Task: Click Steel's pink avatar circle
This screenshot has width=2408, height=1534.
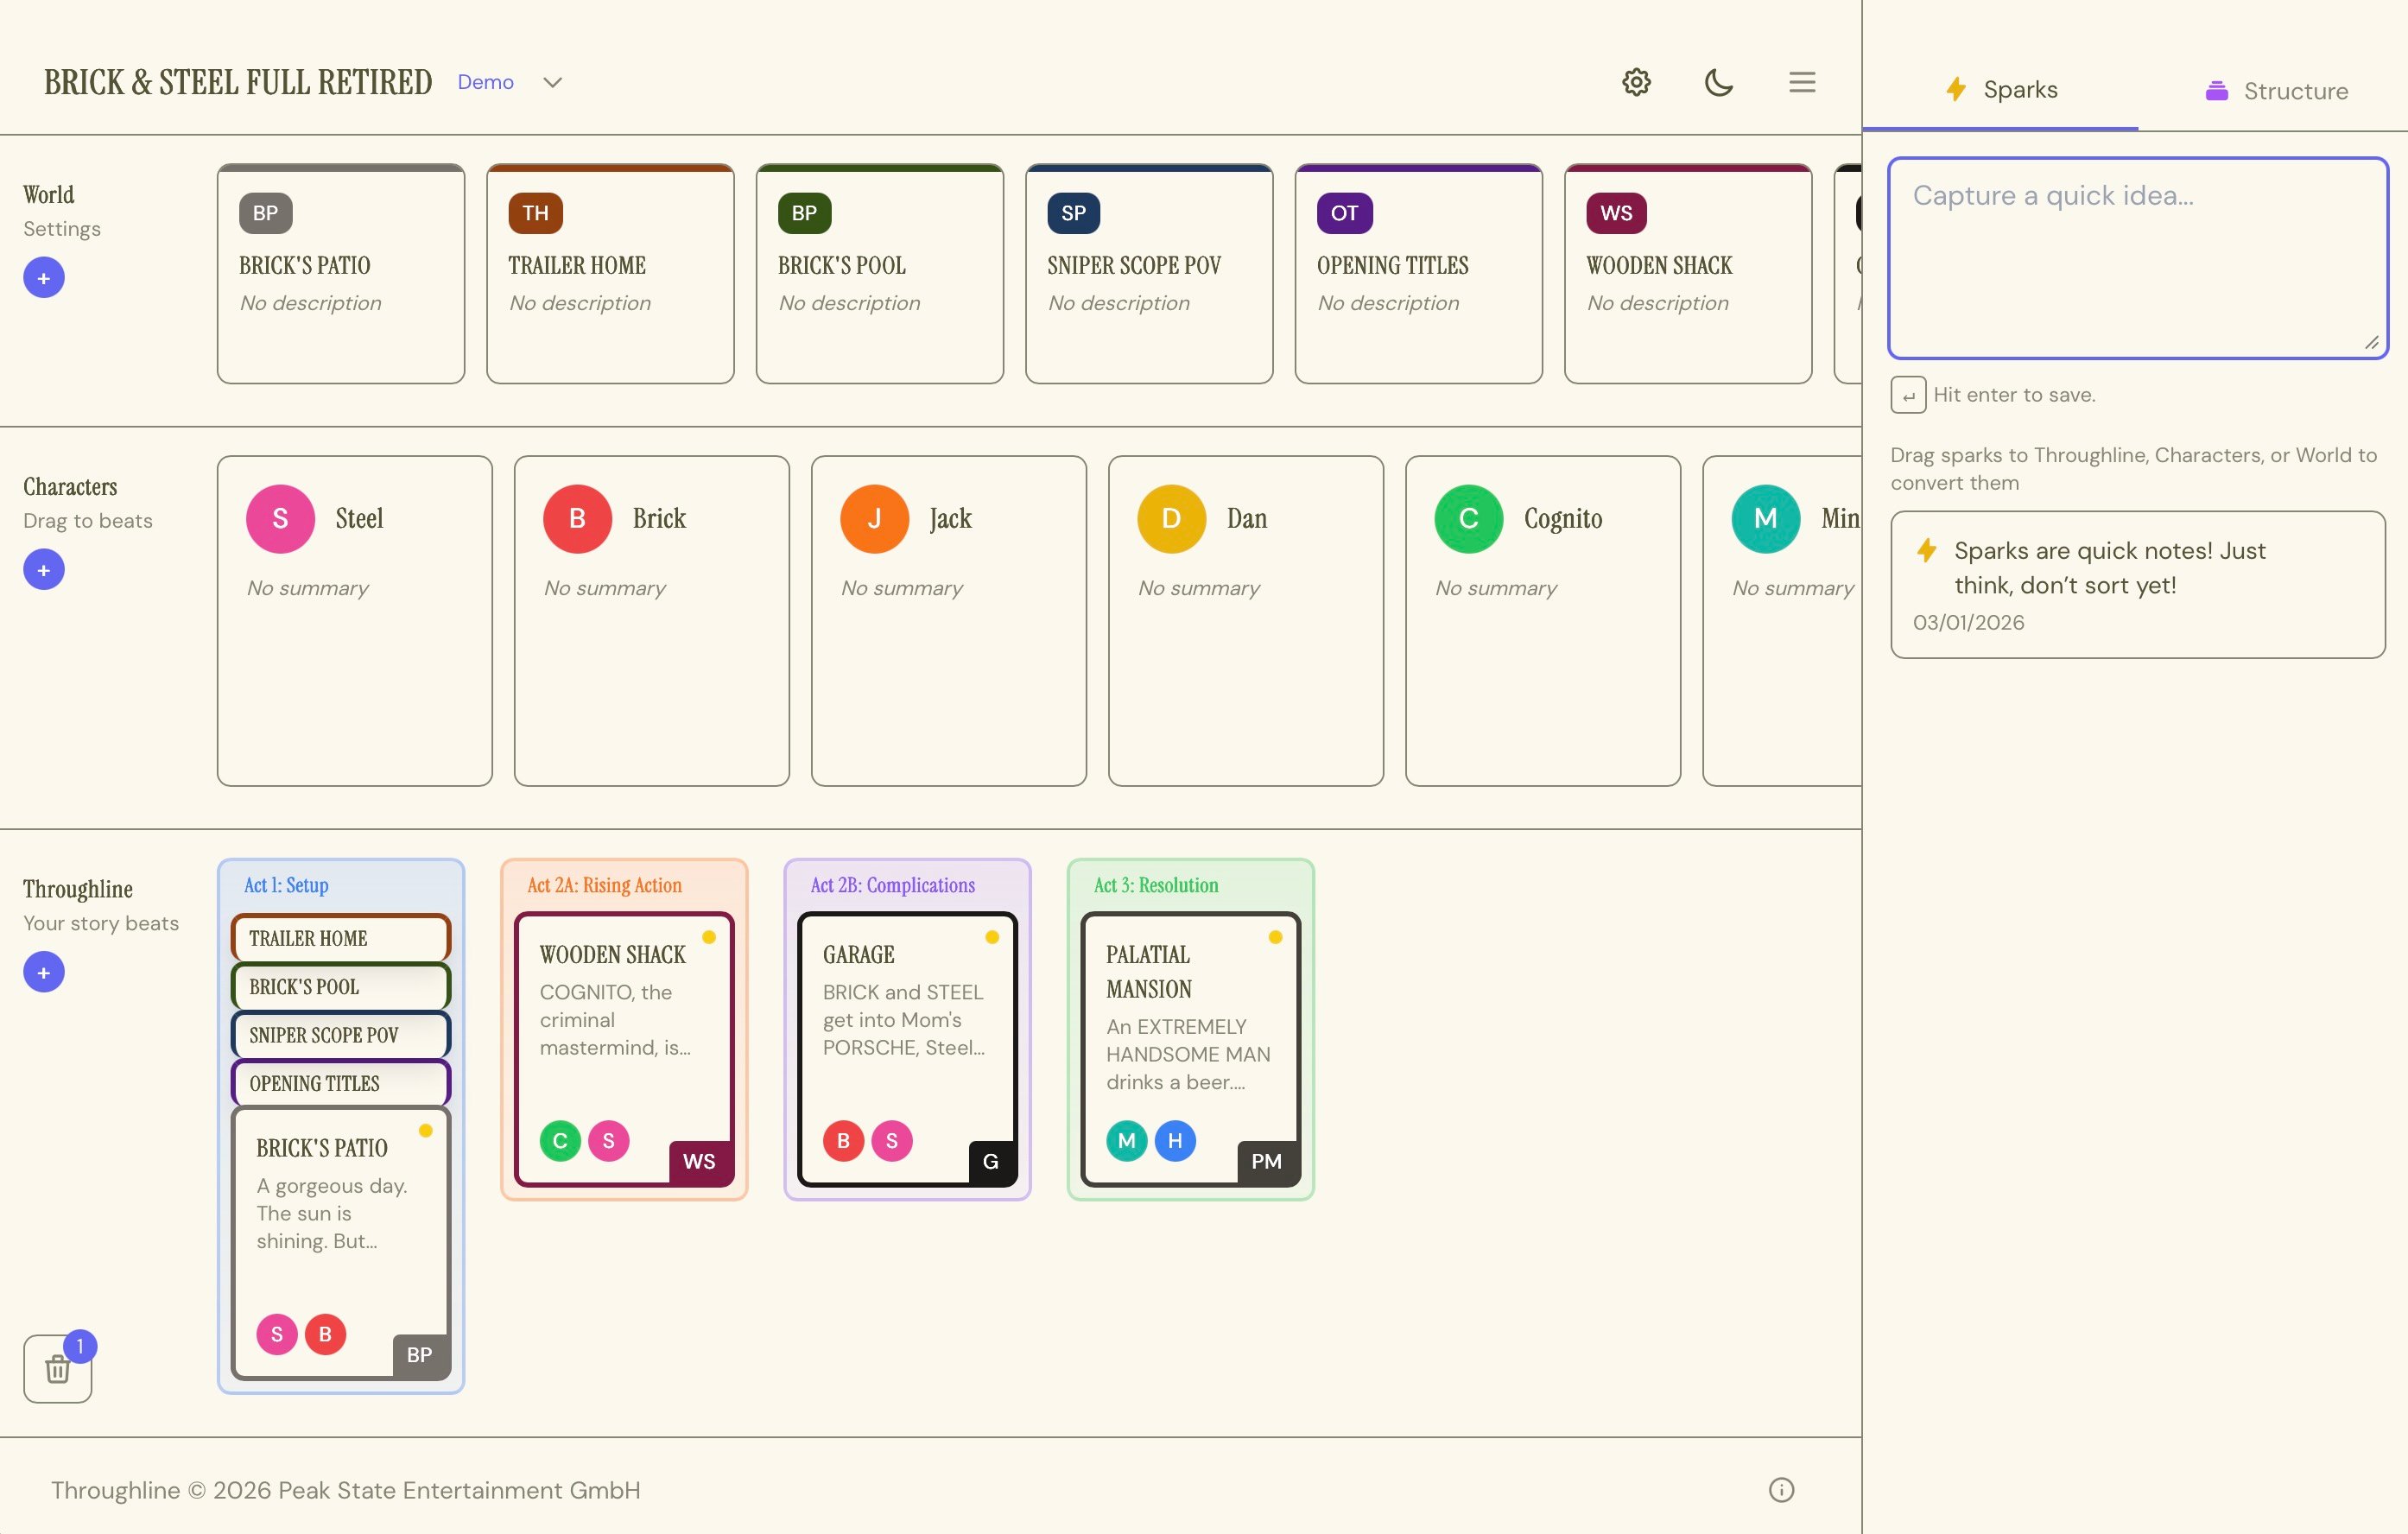Action: coord(280,519)
